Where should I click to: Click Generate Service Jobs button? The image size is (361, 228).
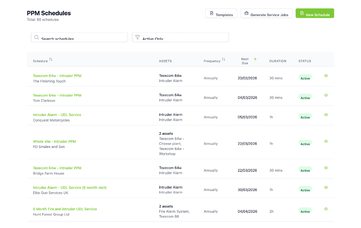point(266,14)
